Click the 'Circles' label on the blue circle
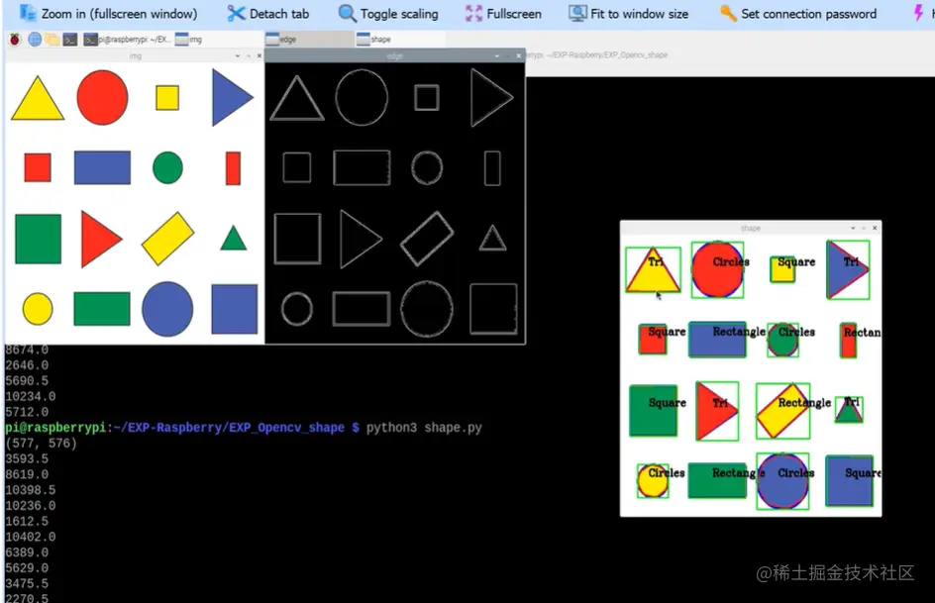The width and height of the screenshot is (935, 603). (x=796, y=472)
